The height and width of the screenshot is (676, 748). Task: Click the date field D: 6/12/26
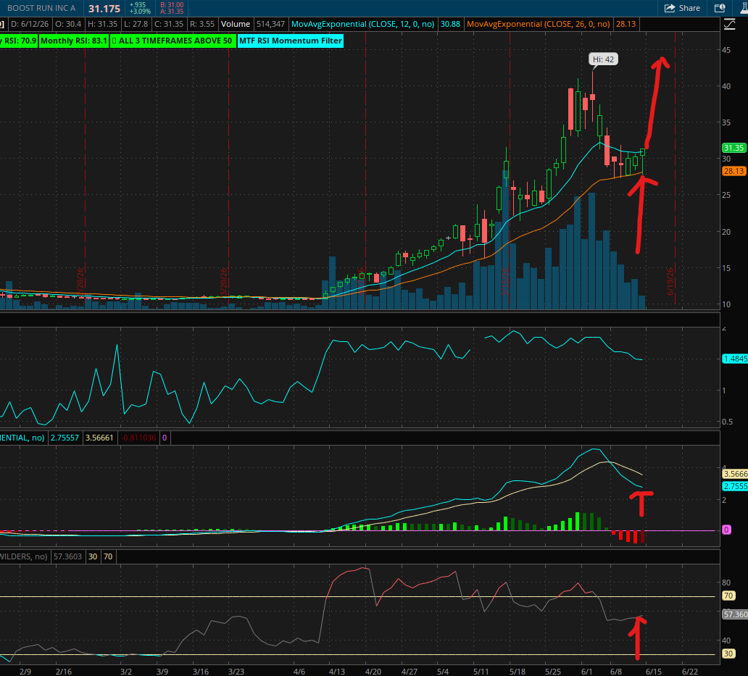pyautogui.click(x=30, y=24)
